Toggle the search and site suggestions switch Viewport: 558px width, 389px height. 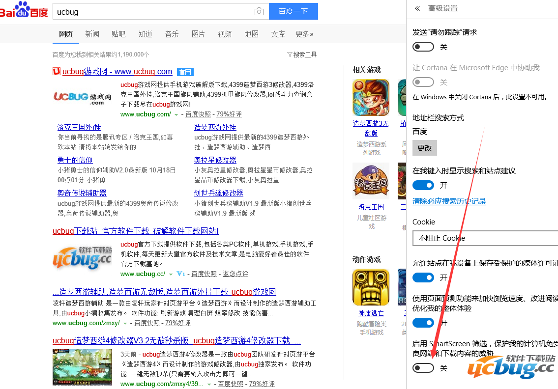pyautogui.click(x=423, y=185)
